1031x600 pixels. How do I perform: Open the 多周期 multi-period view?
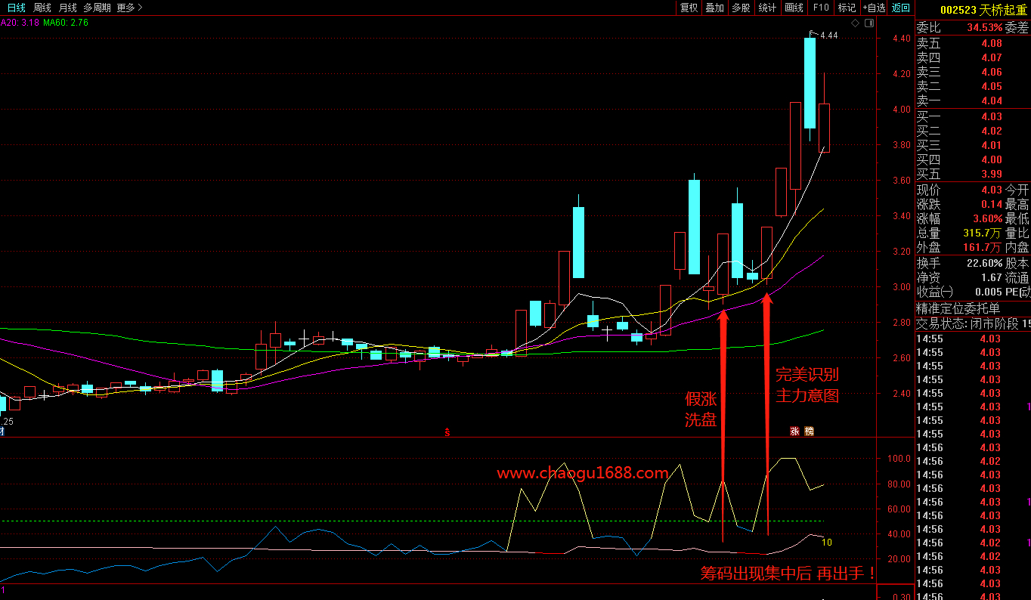(97, 8)
